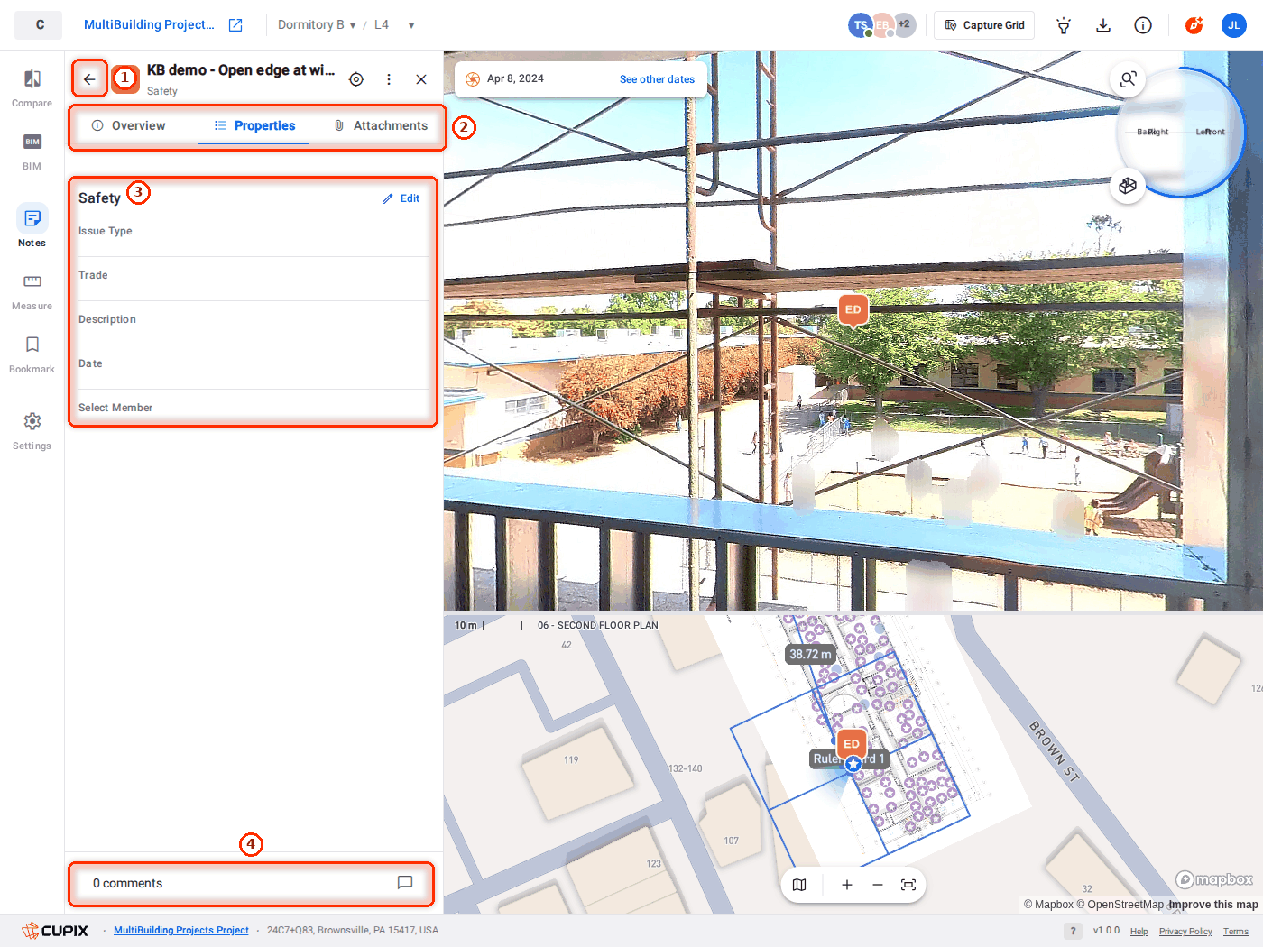Open the comment bubble icon

405,883
